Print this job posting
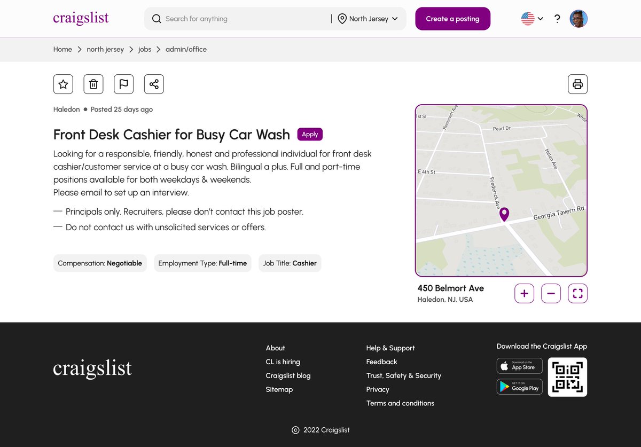 pyautogui.click(x=577, y=84)
